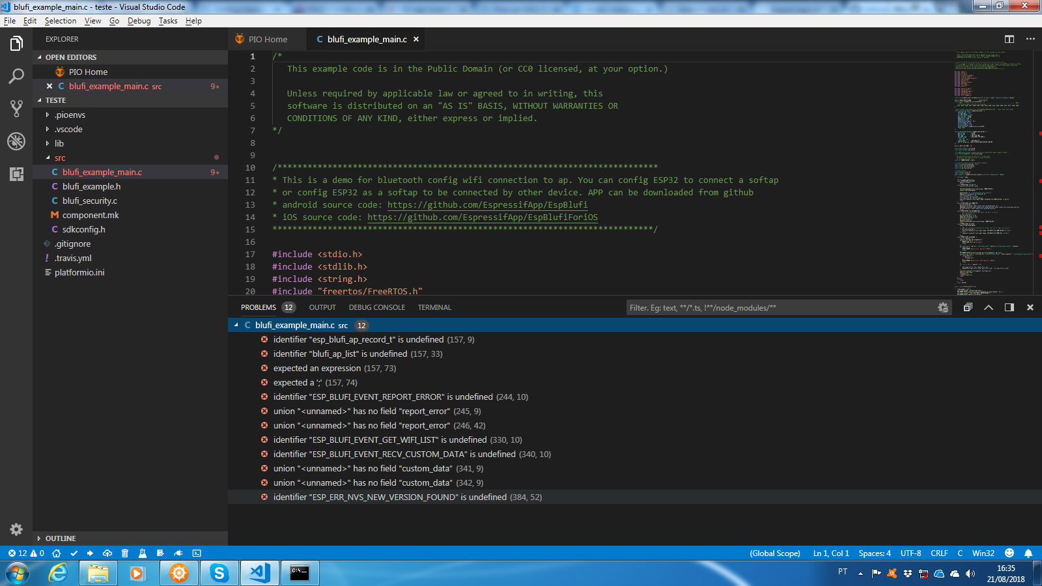The width and height of the screenshot is (1042, 586).
Task: Open the Explorer view in activity bar
Action: coord(16,44)
